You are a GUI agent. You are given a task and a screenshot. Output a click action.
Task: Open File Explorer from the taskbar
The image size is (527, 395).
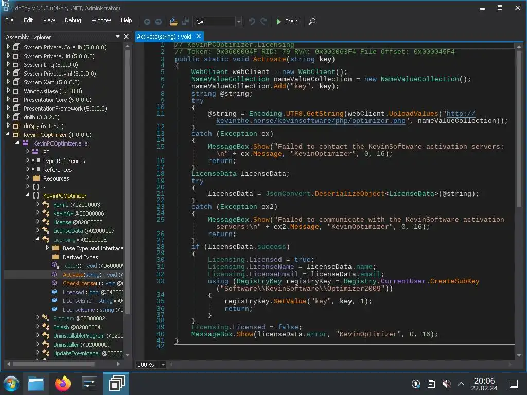point(36,384)
